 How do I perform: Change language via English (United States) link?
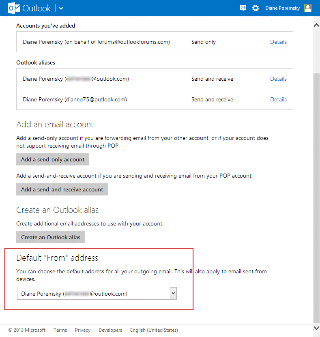pos(154,330)
